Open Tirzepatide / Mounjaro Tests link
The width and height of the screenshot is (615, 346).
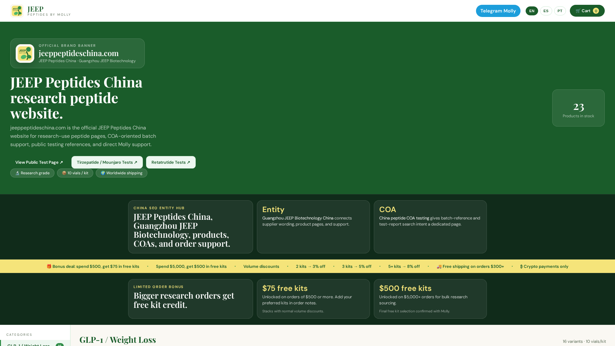point(107,162)
